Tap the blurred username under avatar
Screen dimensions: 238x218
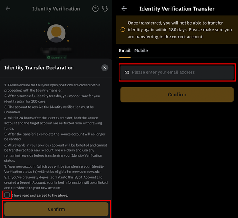click(56, 50)
